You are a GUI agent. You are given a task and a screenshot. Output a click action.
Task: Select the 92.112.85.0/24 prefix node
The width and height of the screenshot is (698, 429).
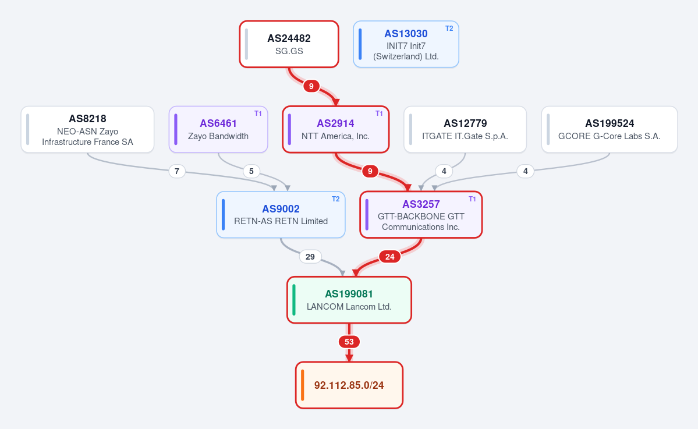tap(349, 385)
